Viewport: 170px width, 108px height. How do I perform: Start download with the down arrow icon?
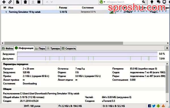point(33,2)
